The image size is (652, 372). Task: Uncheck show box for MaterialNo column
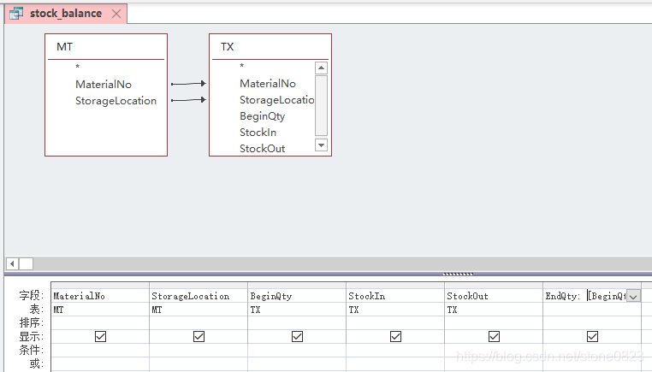pos(101,336)
